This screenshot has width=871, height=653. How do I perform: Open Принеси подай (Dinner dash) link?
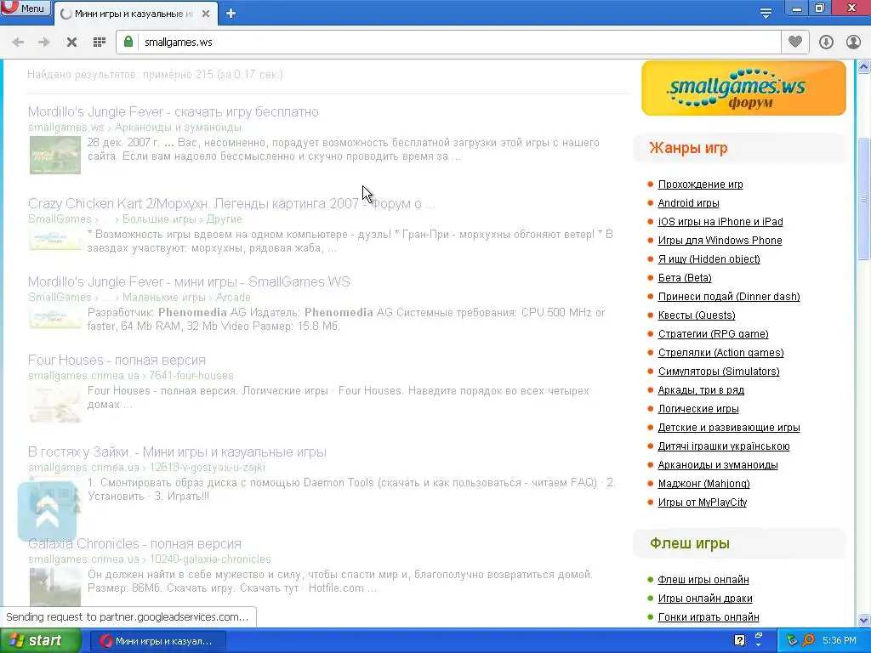[728, 297]
